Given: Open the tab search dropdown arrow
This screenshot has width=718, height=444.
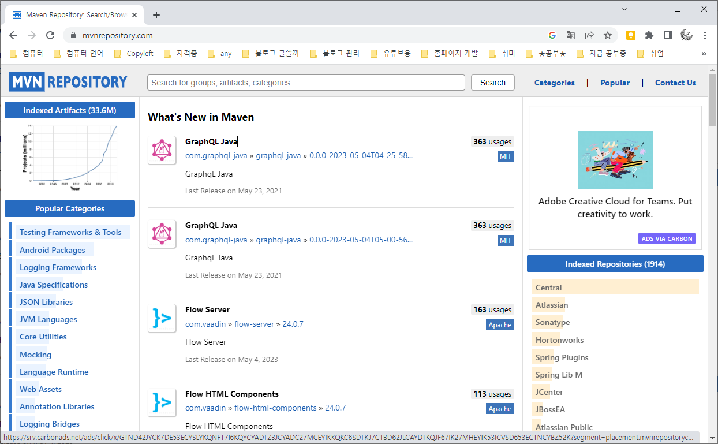Looking at the screenshot, I should pyautogui.click(x=624, y=9).
